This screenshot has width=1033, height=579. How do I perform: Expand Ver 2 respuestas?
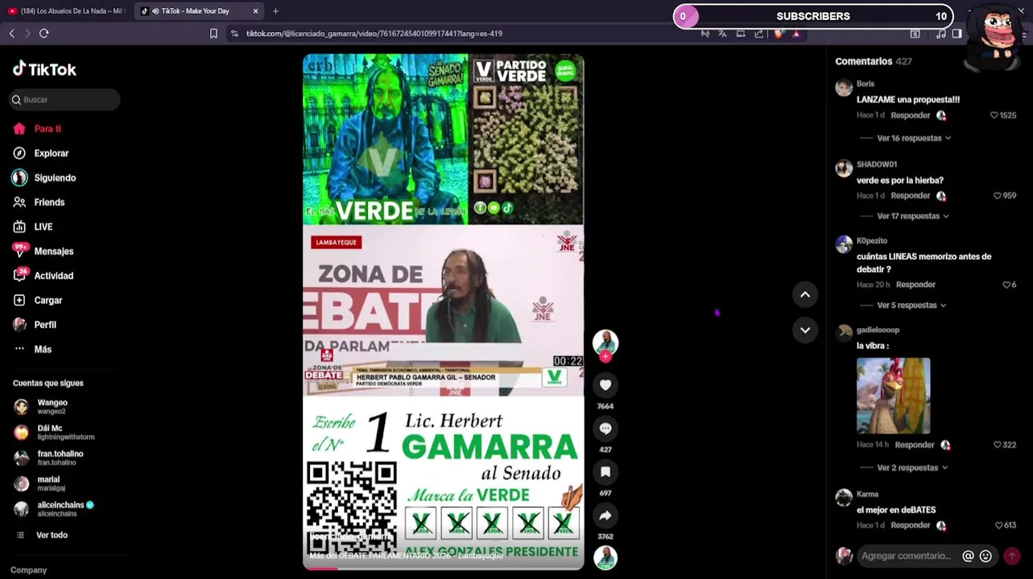tap(912, 468)
